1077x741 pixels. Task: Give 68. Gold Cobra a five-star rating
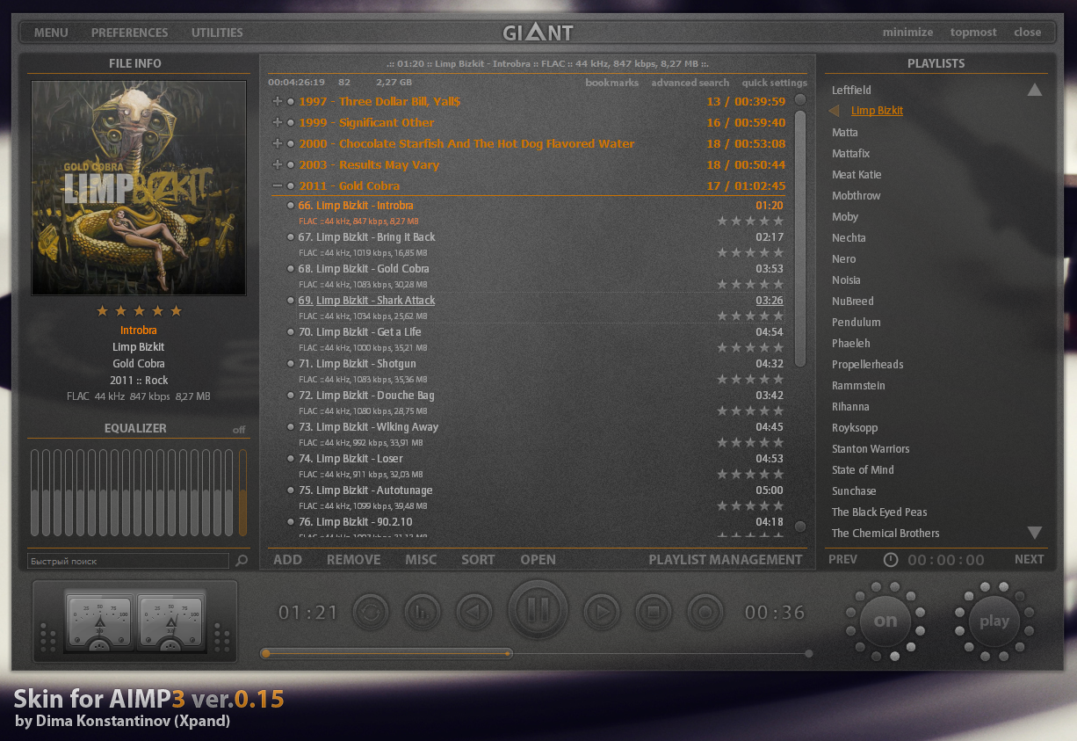pos(777,284)
